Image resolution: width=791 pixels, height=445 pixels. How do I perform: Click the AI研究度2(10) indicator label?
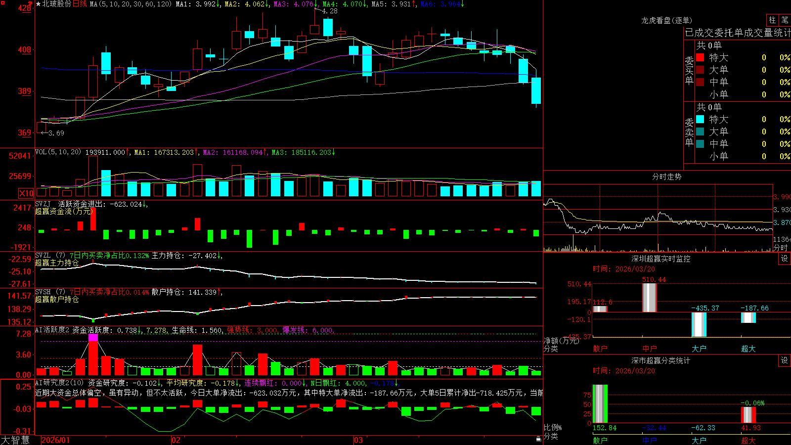click(x=59, y=383)
